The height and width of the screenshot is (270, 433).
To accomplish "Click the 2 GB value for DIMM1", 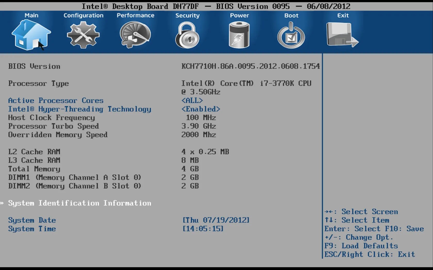I will coord(190,177).
